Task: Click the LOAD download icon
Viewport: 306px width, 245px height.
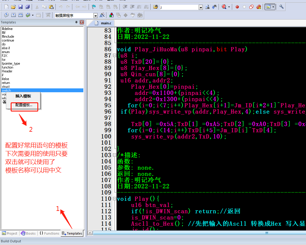Action: 48,15
